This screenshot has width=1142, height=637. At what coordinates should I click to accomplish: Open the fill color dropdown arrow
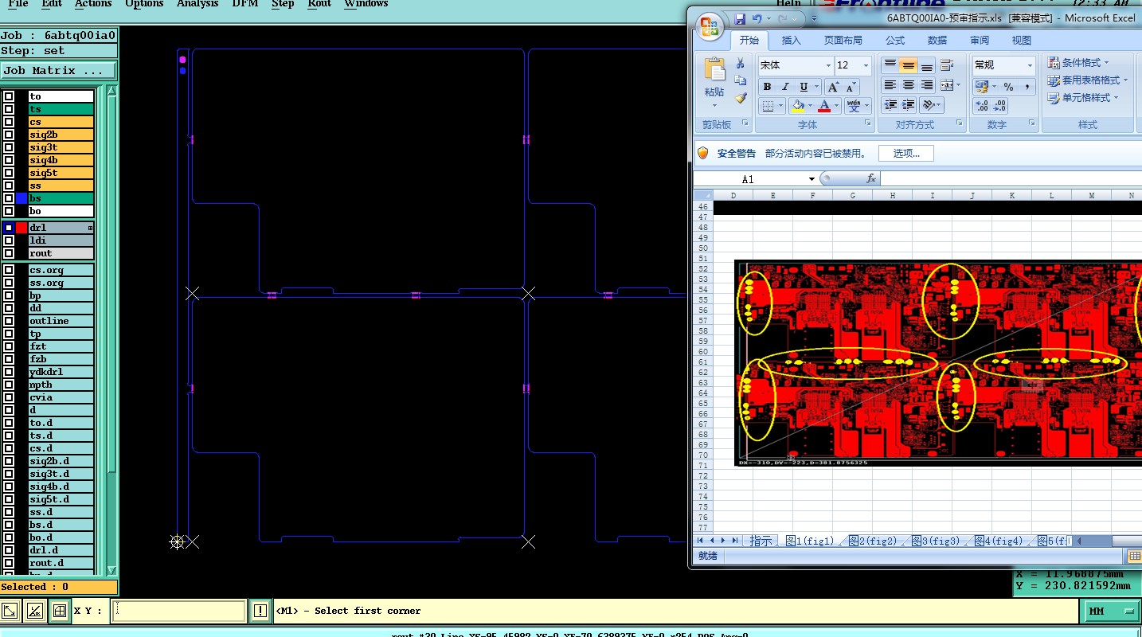click(810, 106)
